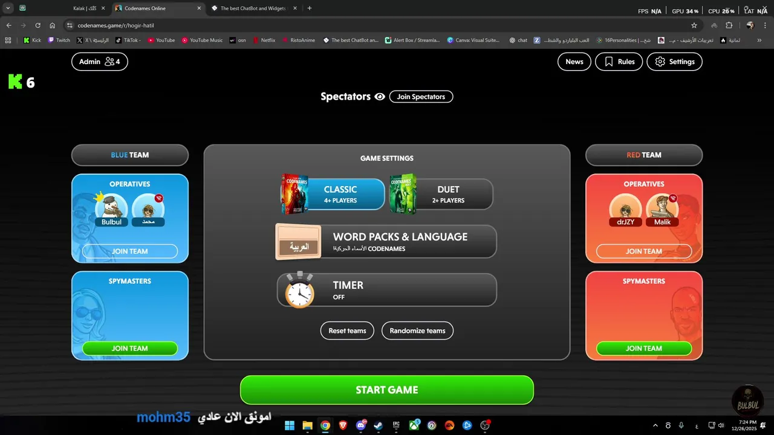The image size is (774, 435).
Task: Join red team spymasters
Action: pos(644,348)
